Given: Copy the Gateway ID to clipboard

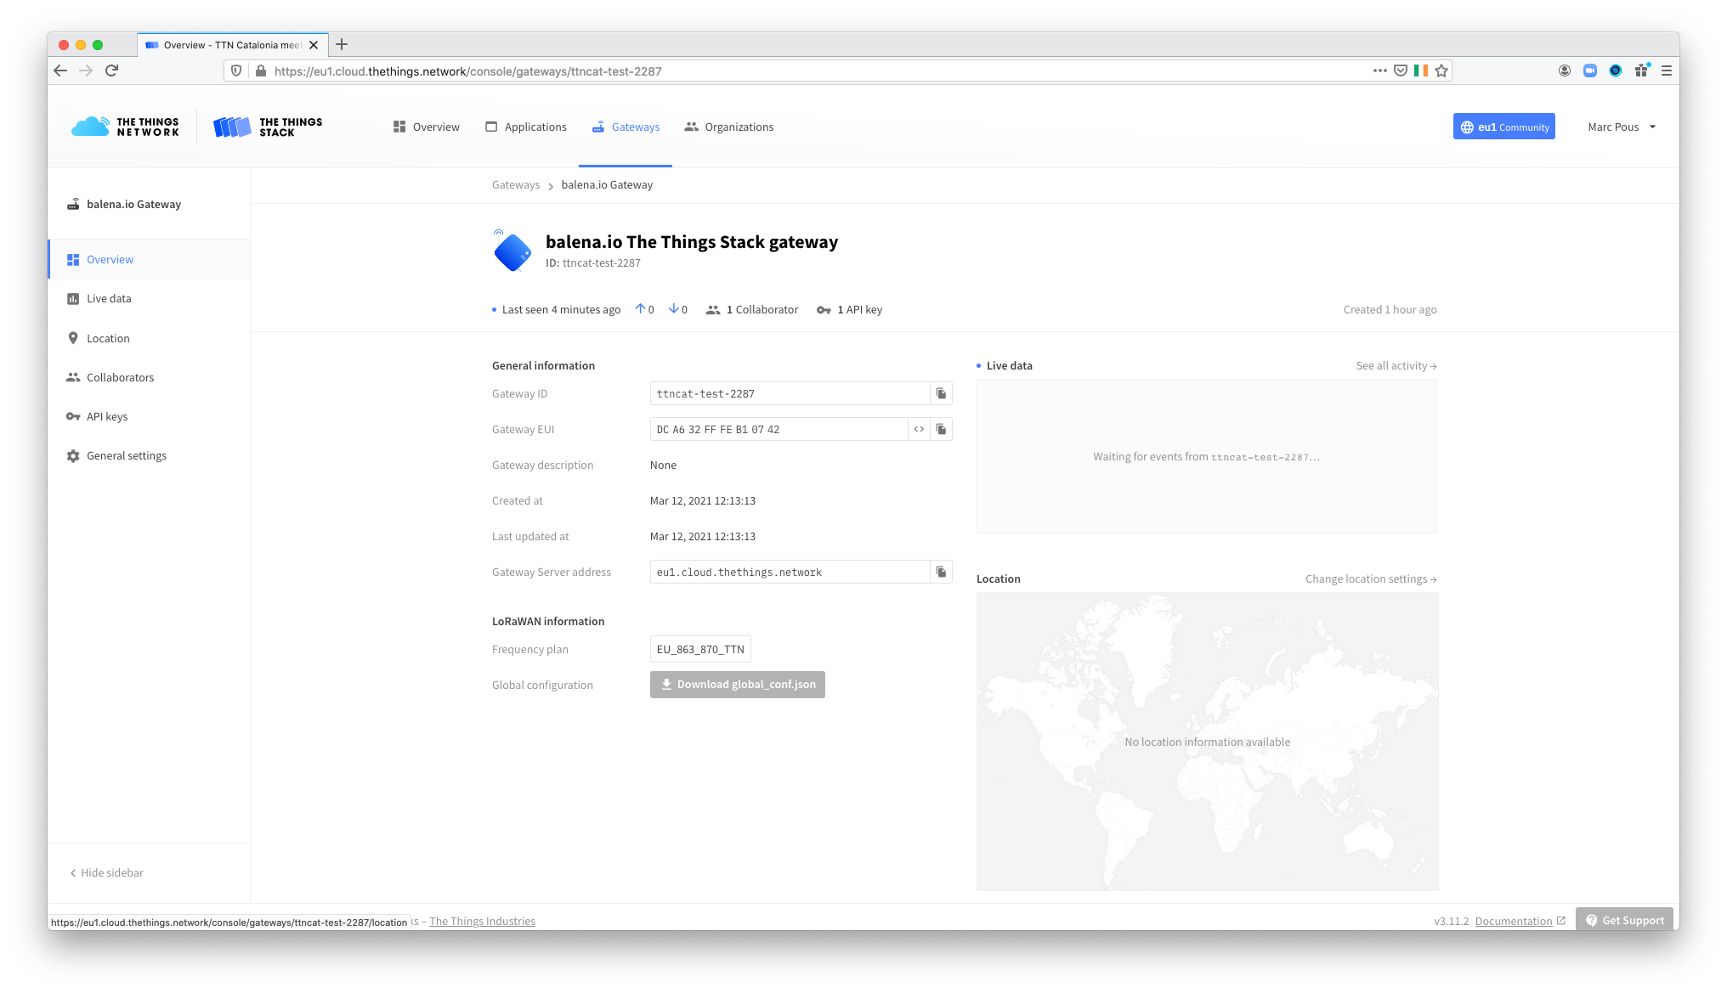Looking at the screenshot, I should [941, 393].
